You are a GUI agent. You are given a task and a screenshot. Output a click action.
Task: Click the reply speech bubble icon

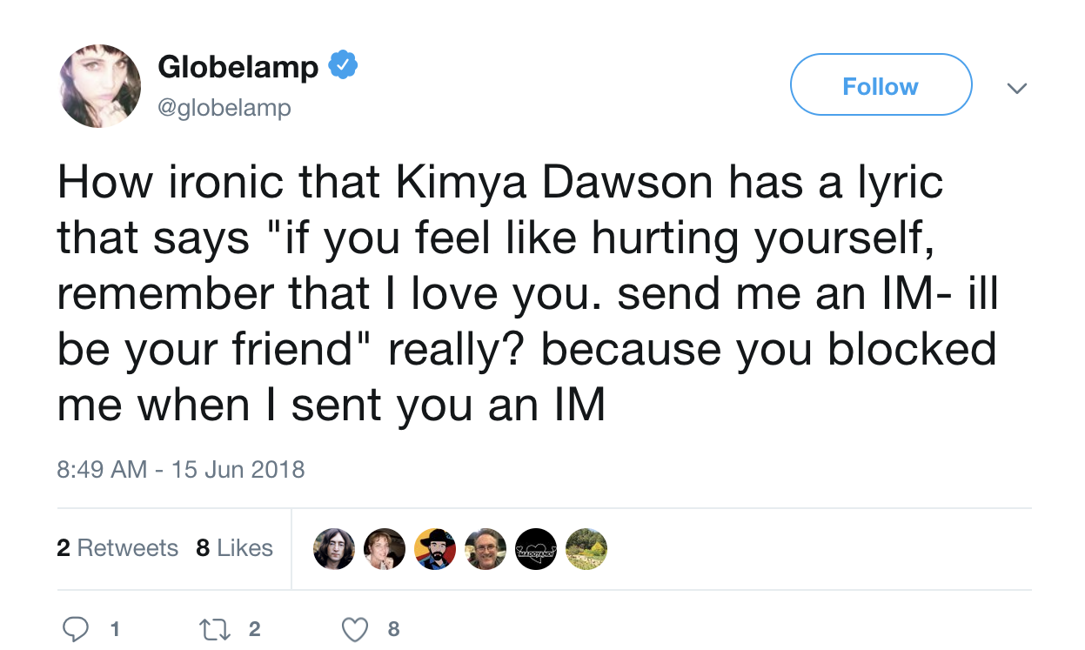coord(77,628)
